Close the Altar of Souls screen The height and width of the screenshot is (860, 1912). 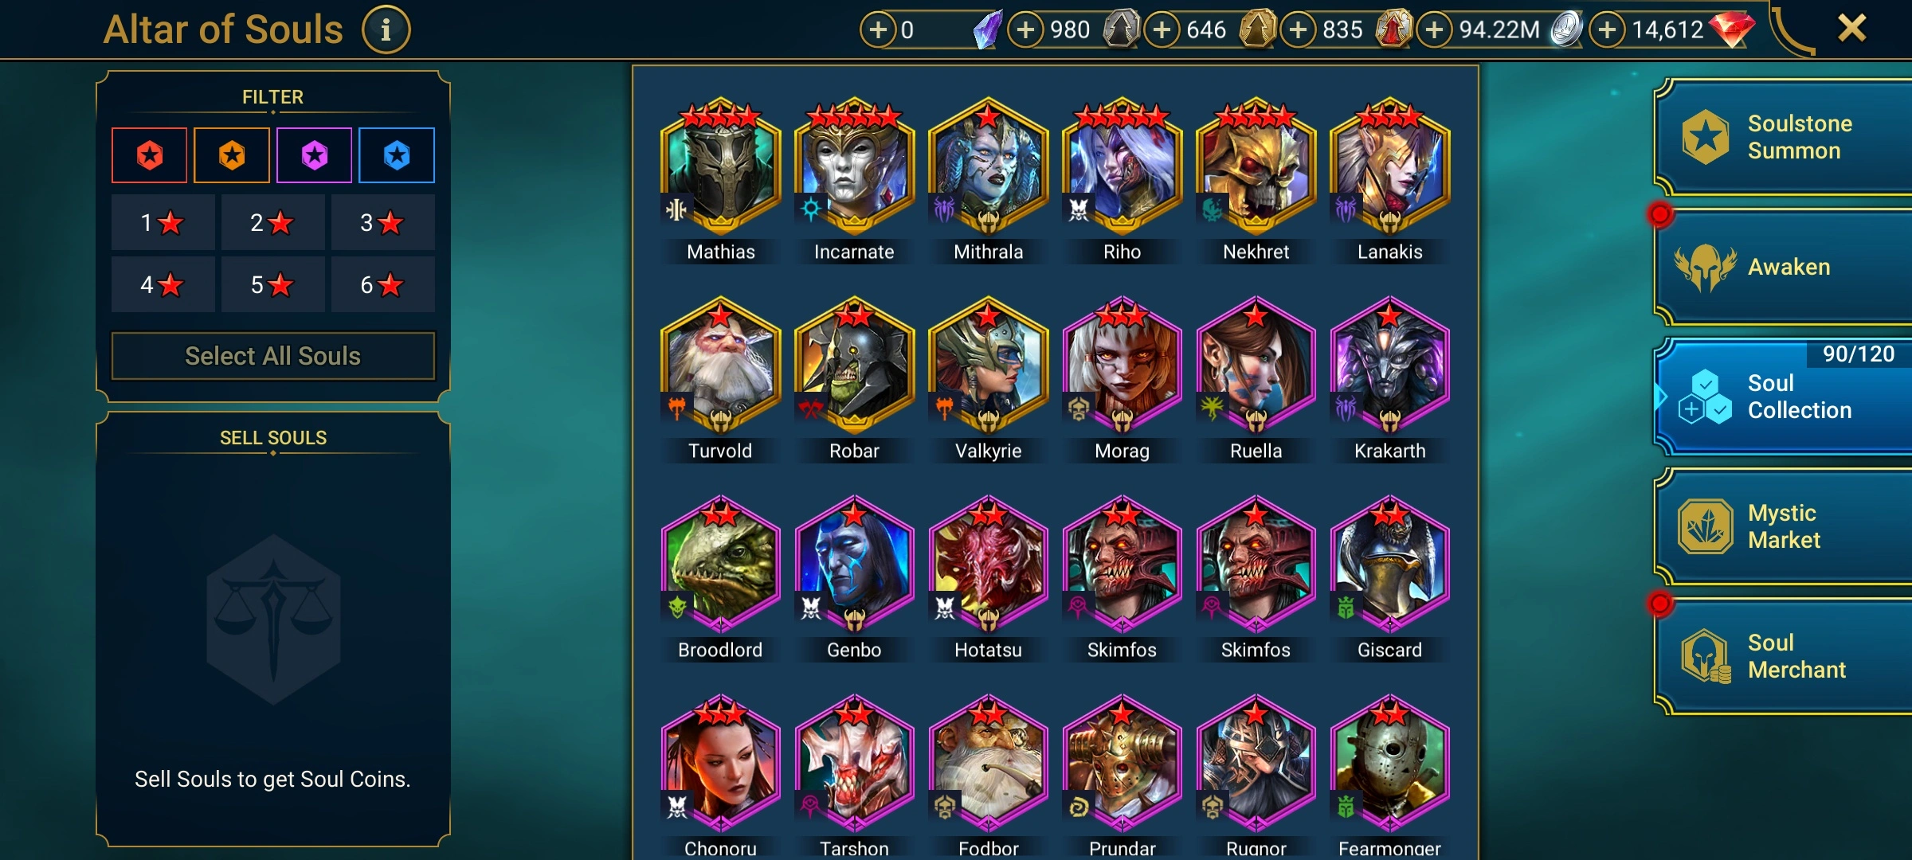click(x=1852, y=29)
